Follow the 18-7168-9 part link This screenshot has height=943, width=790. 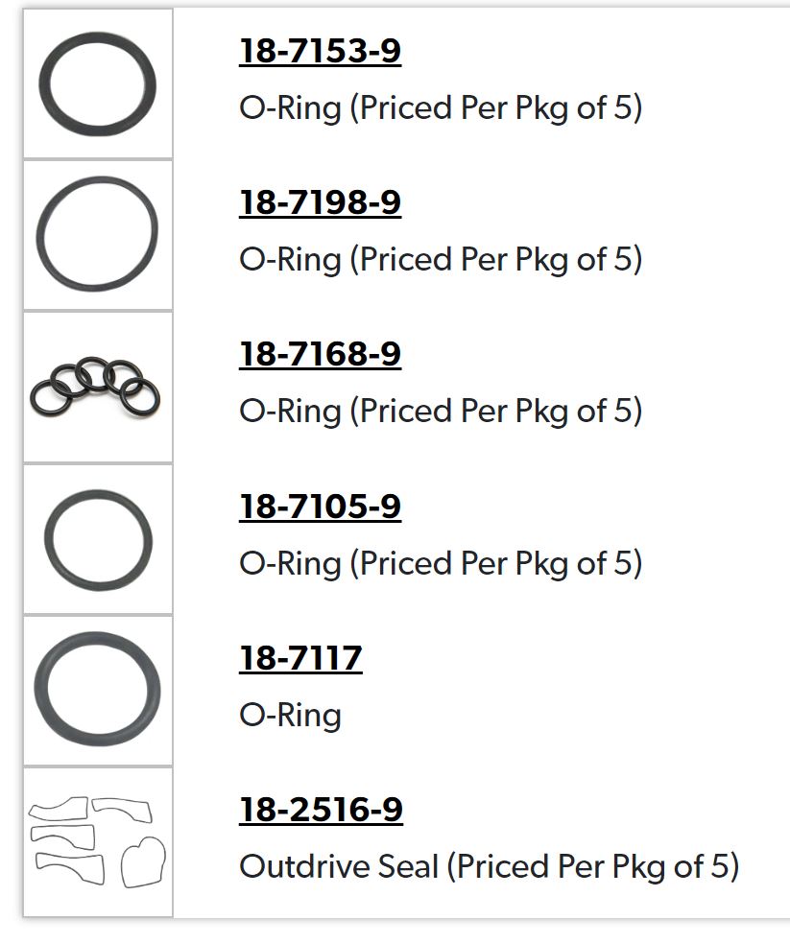(x=320, y=354)
